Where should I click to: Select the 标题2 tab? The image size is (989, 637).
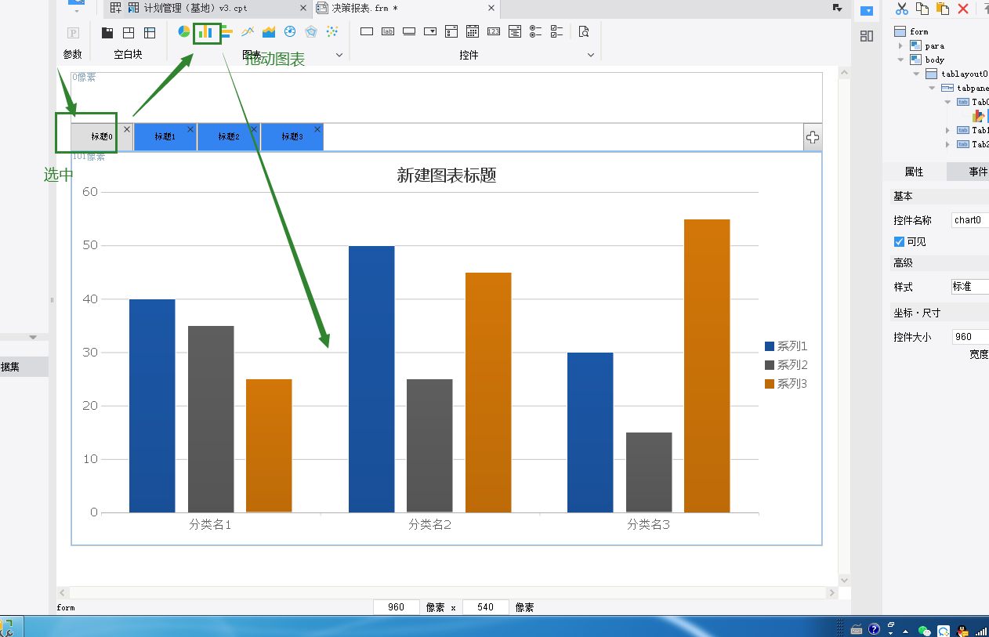(229, 137)
